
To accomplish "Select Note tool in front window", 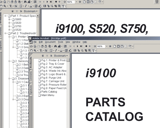I will 51,50.
